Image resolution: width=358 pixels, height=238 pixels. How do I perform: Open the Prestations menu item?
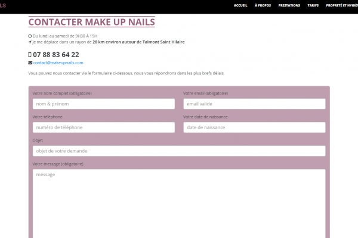(x=289, y=5)
